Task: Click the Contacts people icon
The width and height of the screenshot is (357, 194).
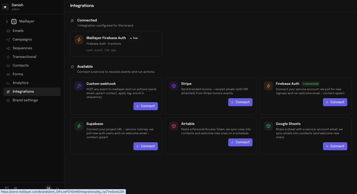Action: (x=8, y=66)
